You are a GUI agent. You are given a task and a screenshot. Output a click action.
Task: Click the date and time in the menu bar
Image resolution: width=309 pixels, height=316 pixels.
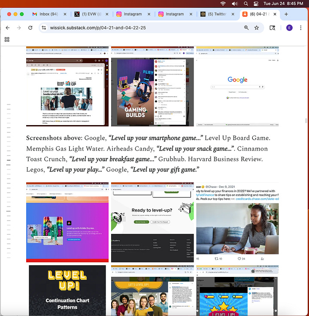point(283,3)
